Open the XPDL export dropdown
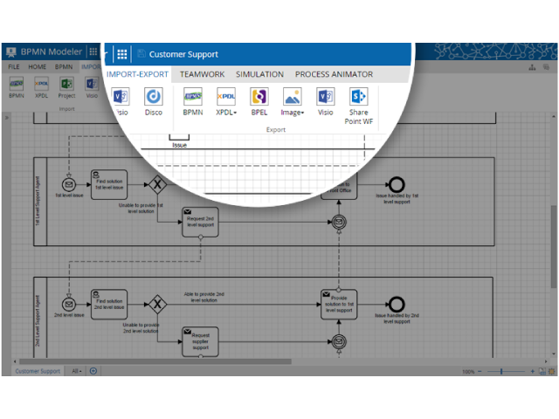This screenshot has width=559, height=419. [226, 101]
